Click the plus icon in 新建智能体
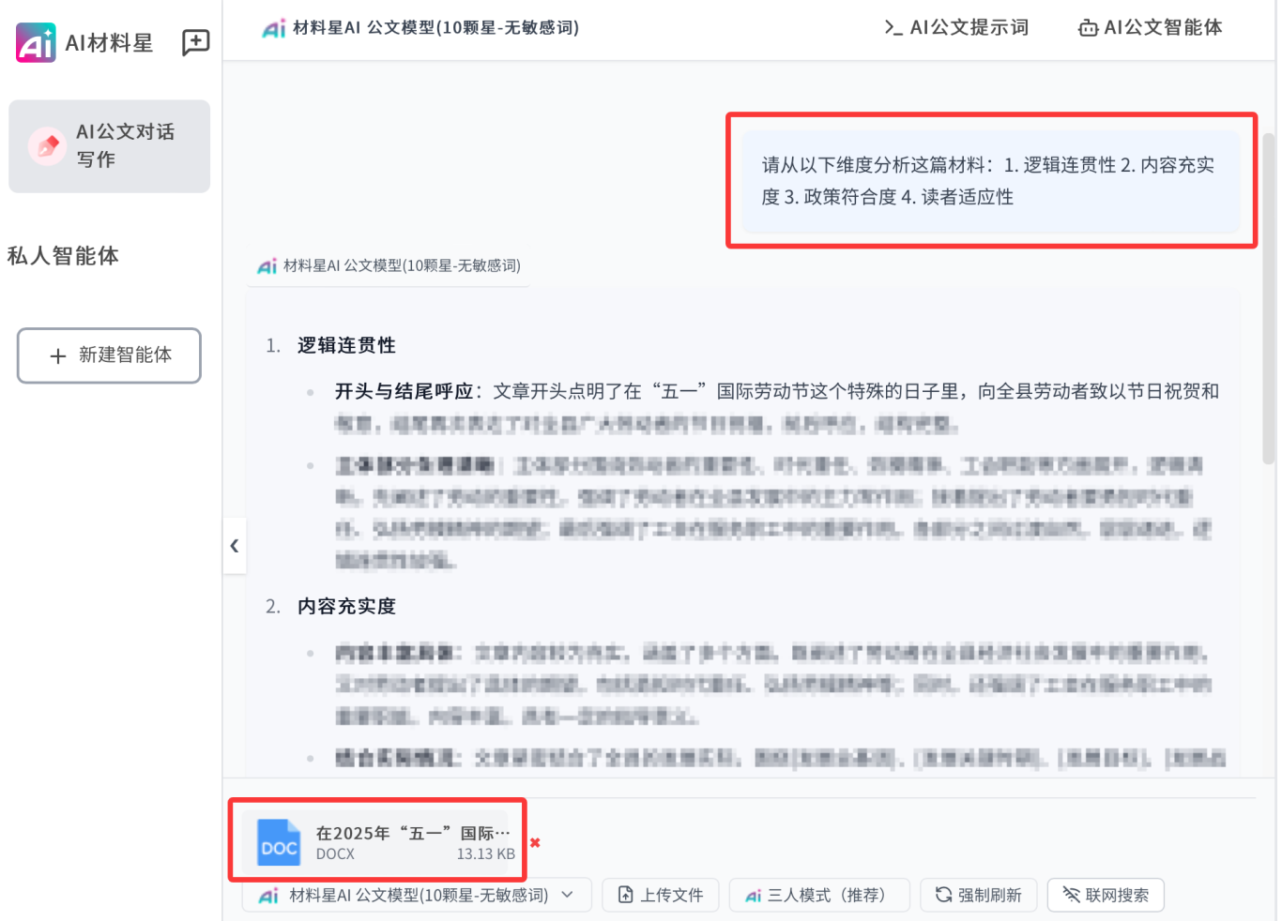 (58, 356)
